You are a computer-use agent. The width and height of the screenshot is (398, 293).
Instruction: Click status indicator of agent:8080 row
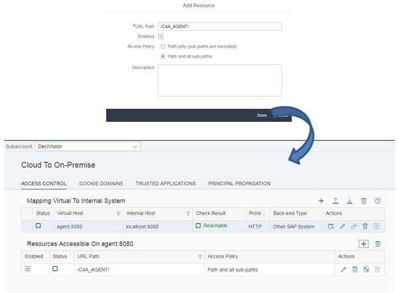(38, 225)
